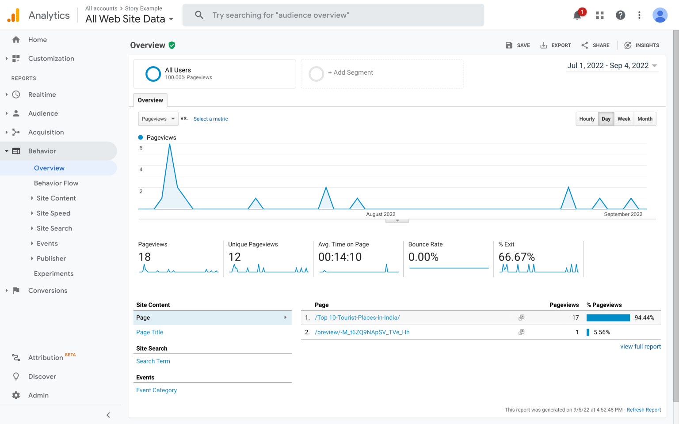
Task: Open Admin settings from the sidebar
Action: coord(38,395)
